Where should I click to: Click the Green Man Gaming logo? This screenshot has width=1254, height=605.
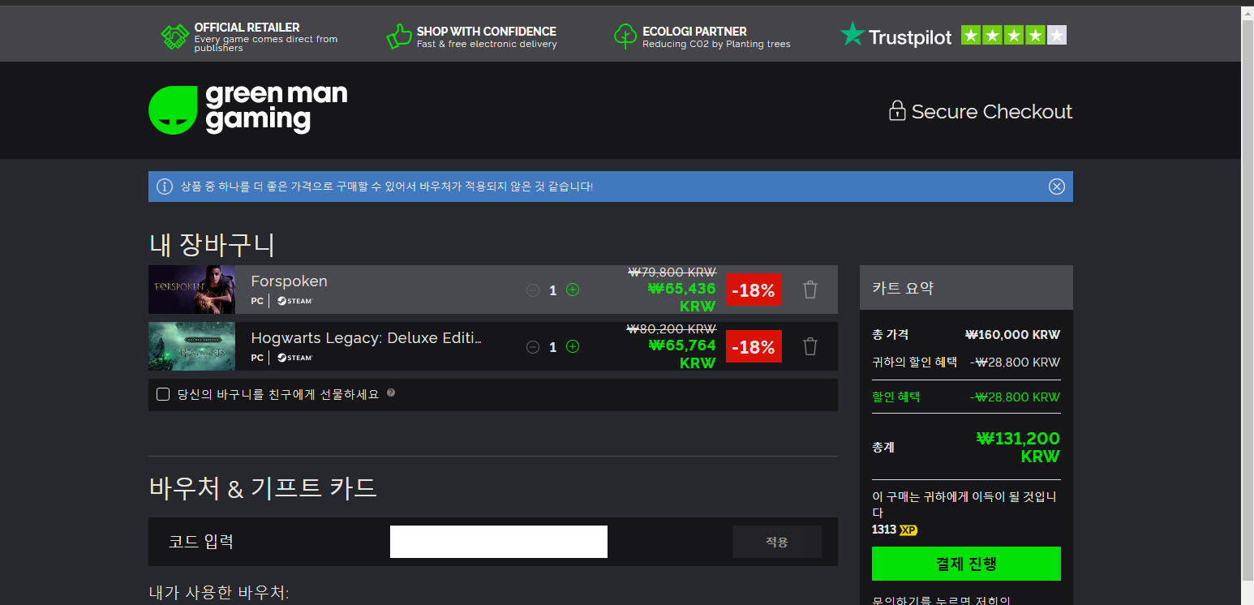[248, 109]
